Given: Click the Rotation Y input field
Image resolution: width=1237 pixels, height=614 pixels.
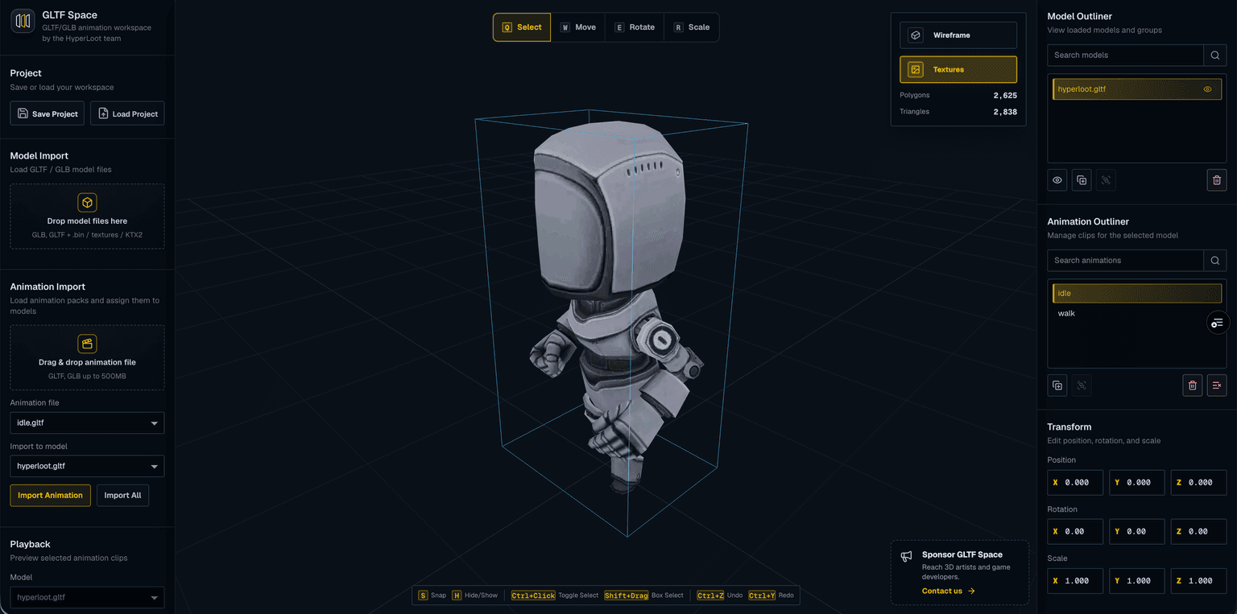Looking at the screenshot, I should click(1136, 531).
